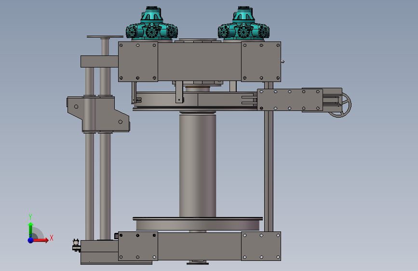The height and width of the screenshot is (271, 418).
Task: Pick the bottom-right bolted square plate
Action: tap(261, 246)
